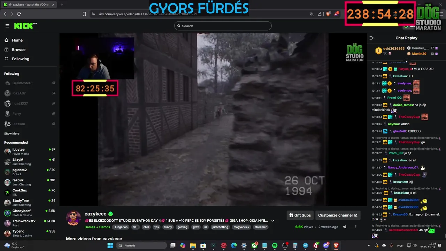Open video options three-dot menu
Screen dimensions: 446x251
[x=356, y=227]
